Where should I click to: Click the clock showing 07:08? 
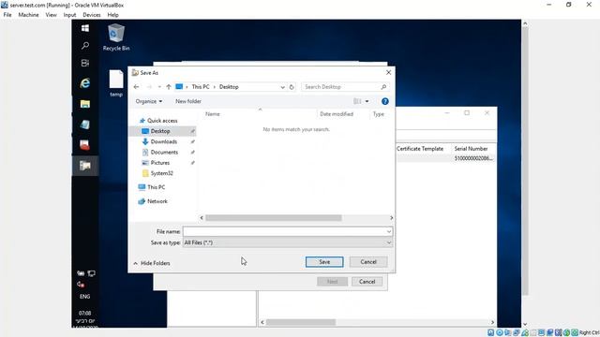pyautogui.click(x=85, y=314)
